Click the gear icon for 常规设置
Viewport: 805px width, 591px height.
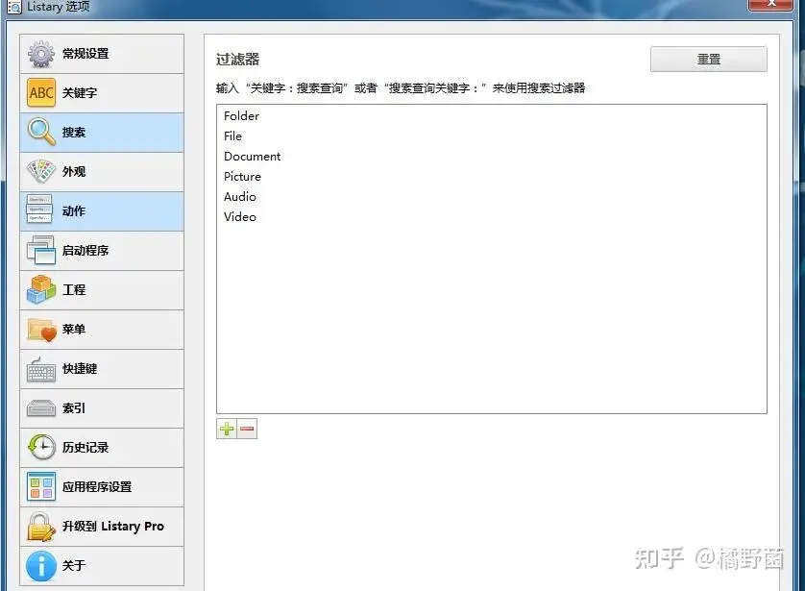click(41, 54)
